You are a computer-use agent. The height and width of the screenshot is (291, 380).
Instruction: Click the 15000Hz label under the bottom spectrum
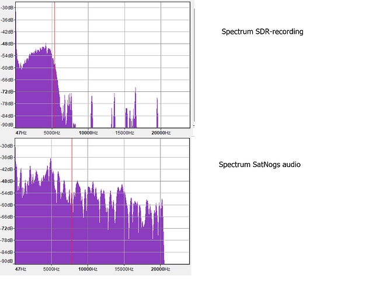tap(124, 269)
